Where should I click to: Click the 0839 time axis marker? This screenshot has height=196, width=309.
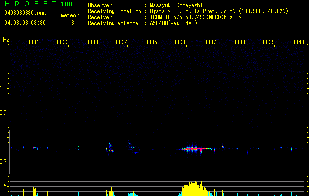tap(269, 42)
